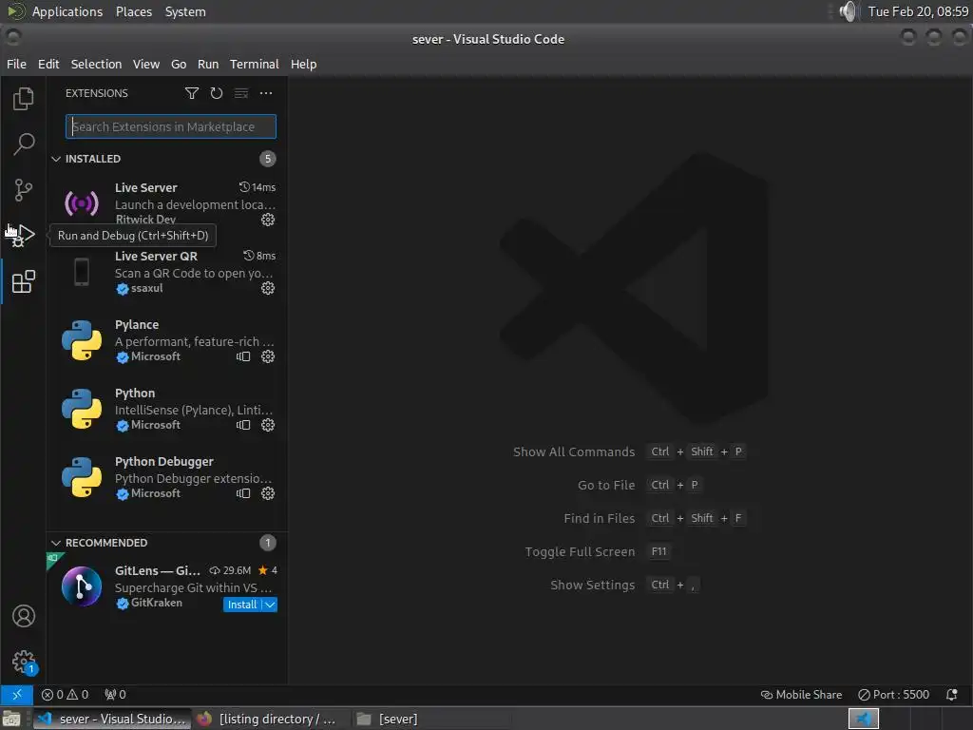Click the recommended count badge 1

point(267,543)
